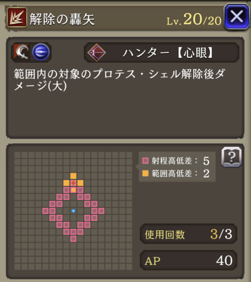Click the blue unit position marker
251x282 pixels.
click(73, 211)
